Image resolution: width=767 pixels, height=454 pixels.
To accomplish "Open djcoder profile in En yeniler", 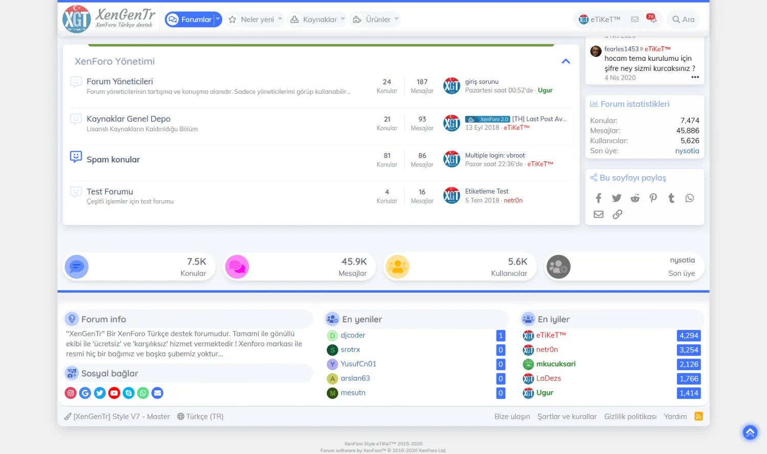I will 353,336.
